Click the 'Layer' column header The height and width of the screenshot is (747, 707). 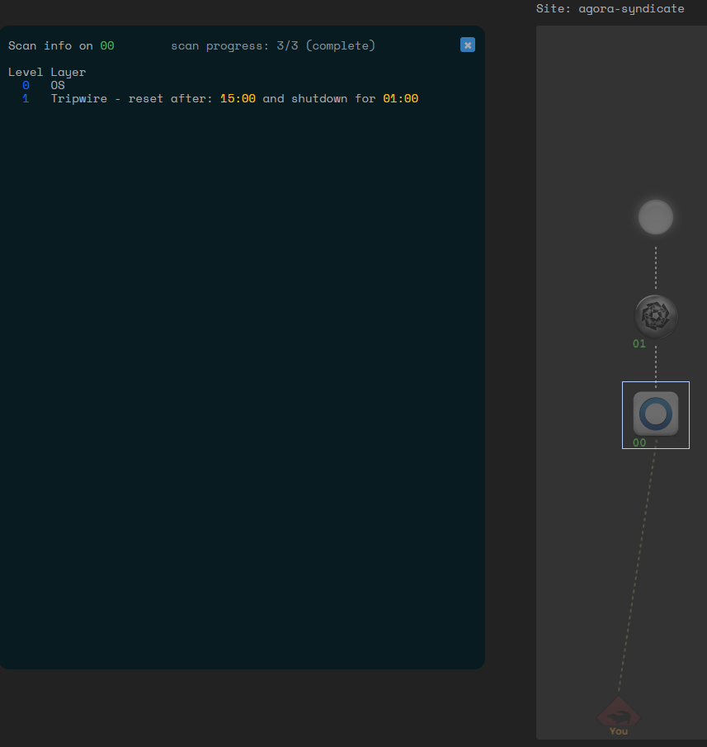[x=68, y=73]
